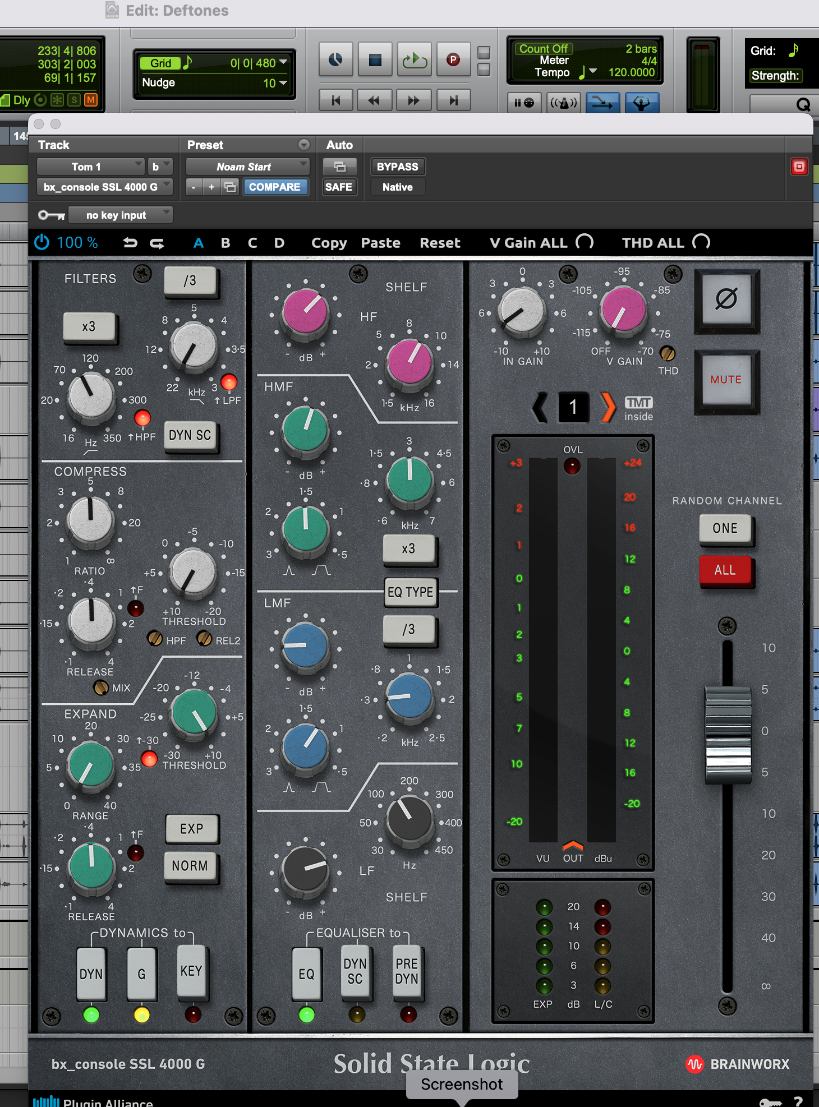Click the Rewind transport button
This screenshot has height=1107, width=819.
tap(375, 100)
